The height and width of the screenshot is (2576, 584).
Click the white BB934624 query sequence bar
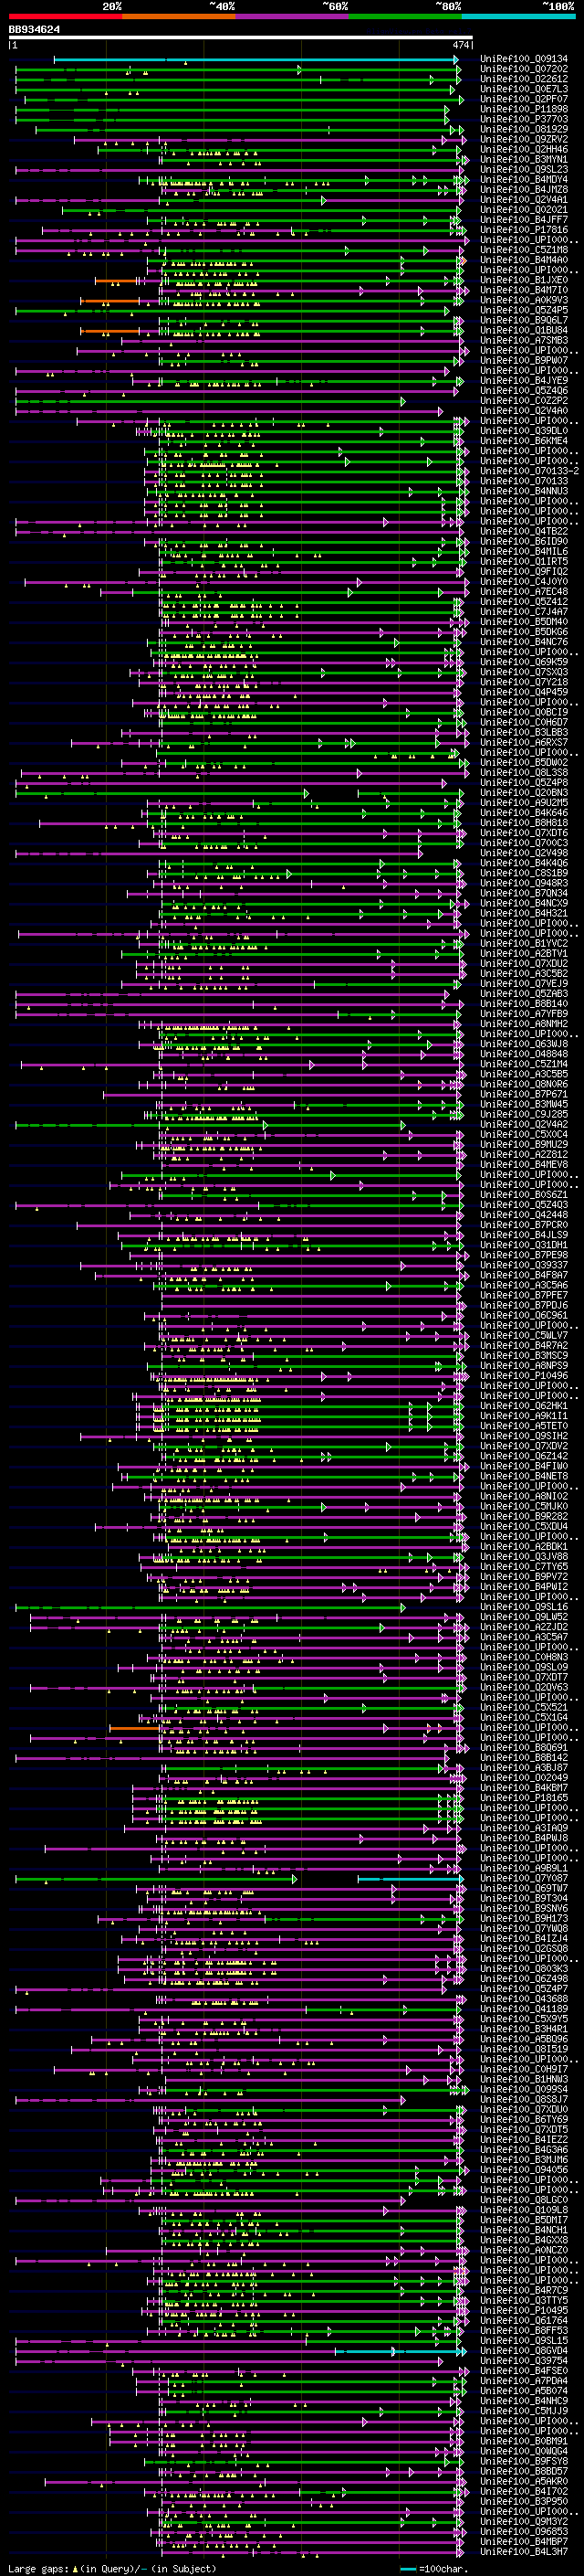(241, 38)
